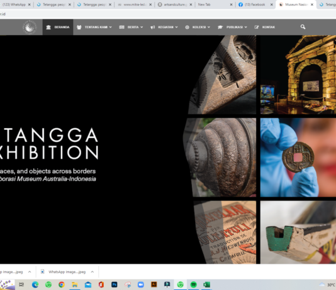Open Excel from the taskbar
The height and width of the screenshot is (290, 336).
tap(207, 284)
